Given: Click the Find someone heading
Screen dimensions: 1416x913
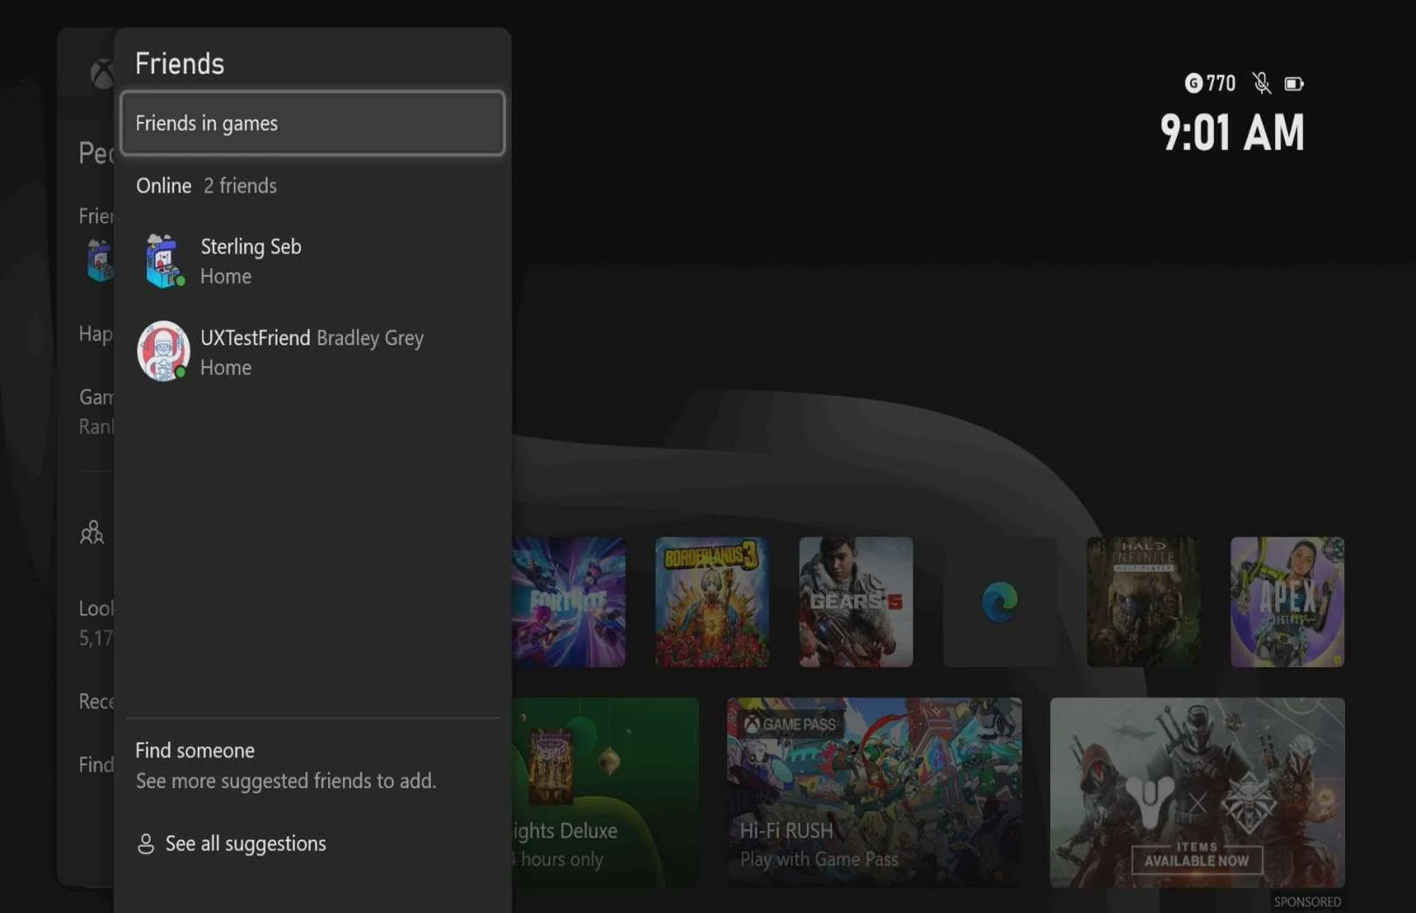Looking at the screenshot, I should pyautogui.click(x=195, y=750).
